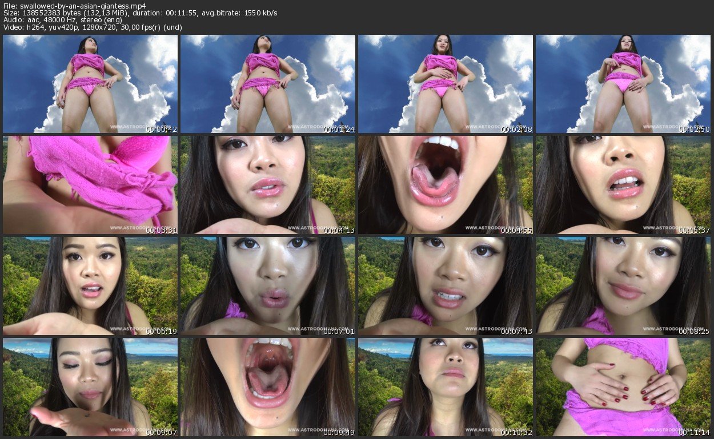Screen dimensions: 714x439
Task: Choose the frame labeled 00:02:50
Action: point(623,84)
